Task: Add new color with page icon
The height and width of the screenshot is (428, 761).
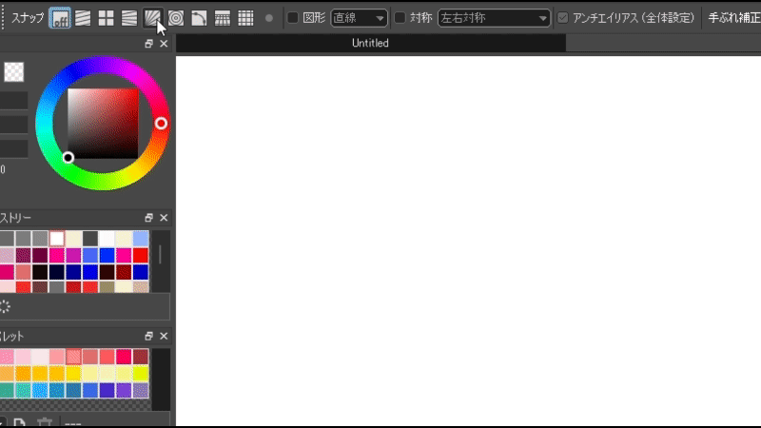Action: pyautogui.click(x=19, y=423)
